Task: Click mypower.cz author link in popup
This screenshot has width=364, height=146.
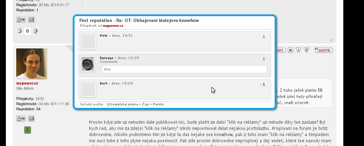Action: click(113, 26)
